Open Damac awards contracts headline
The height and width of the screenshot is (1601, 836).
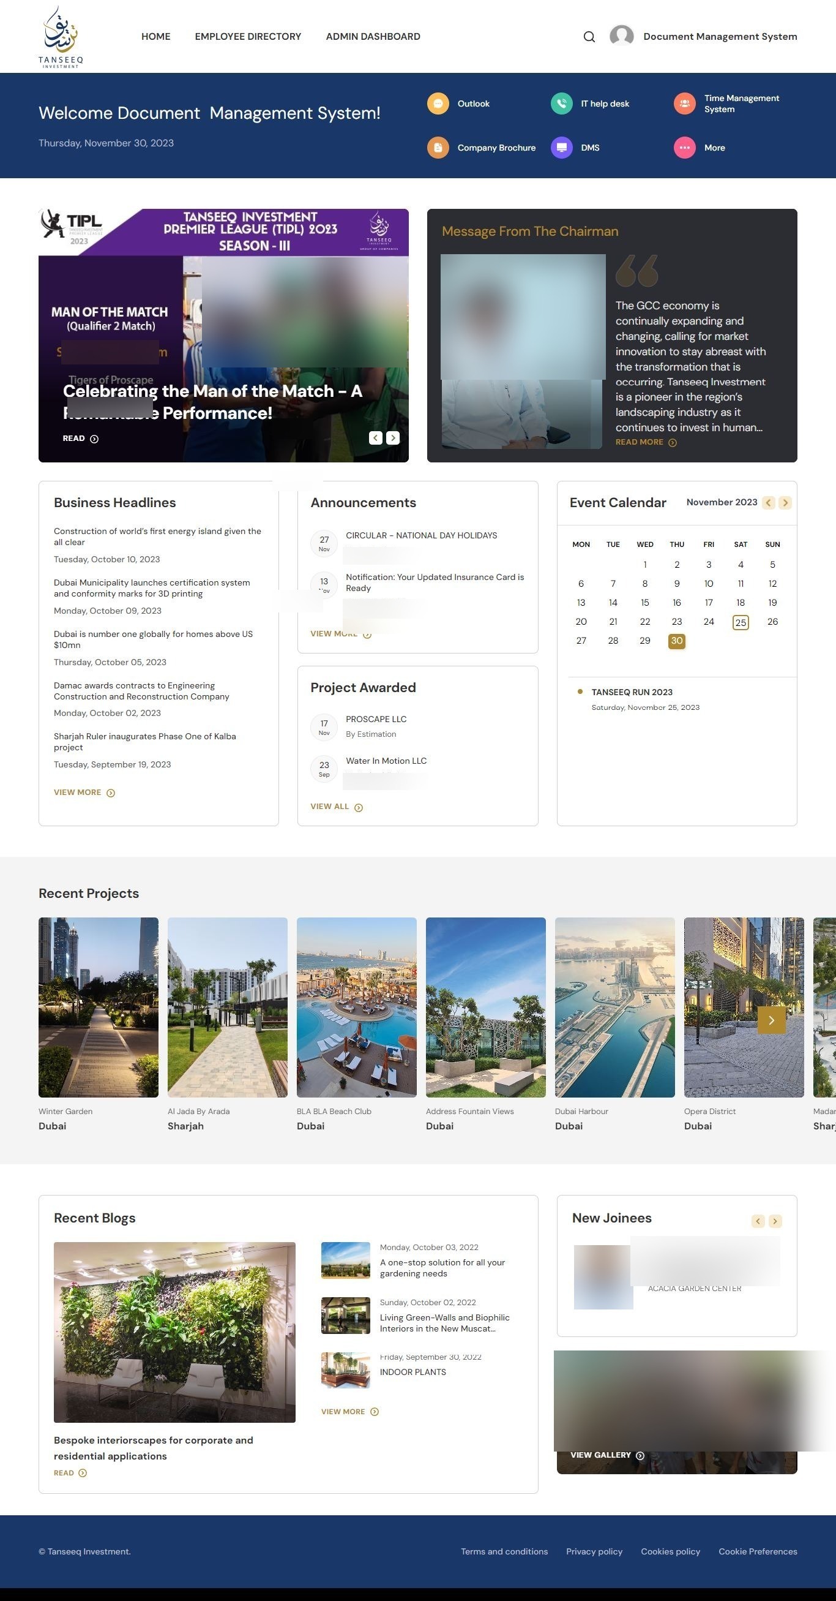point(141,691)
